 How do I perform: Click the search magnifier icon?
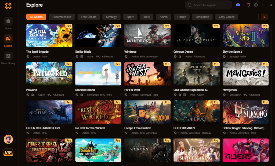(x=190, y=5)
